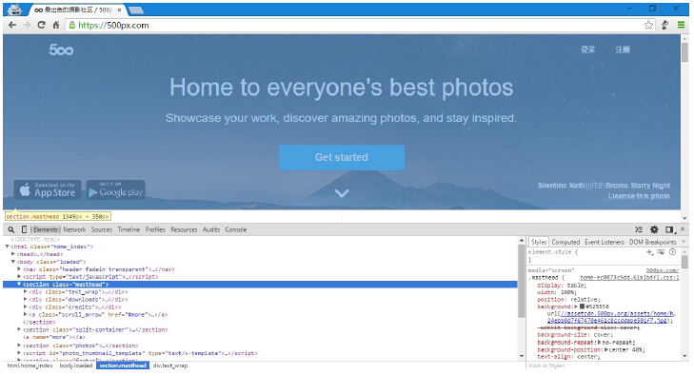694x376 pixels.
Task: Click the DevTools inspect element magnifier icon
Action: pyautogui.click(x=11, y=229)
